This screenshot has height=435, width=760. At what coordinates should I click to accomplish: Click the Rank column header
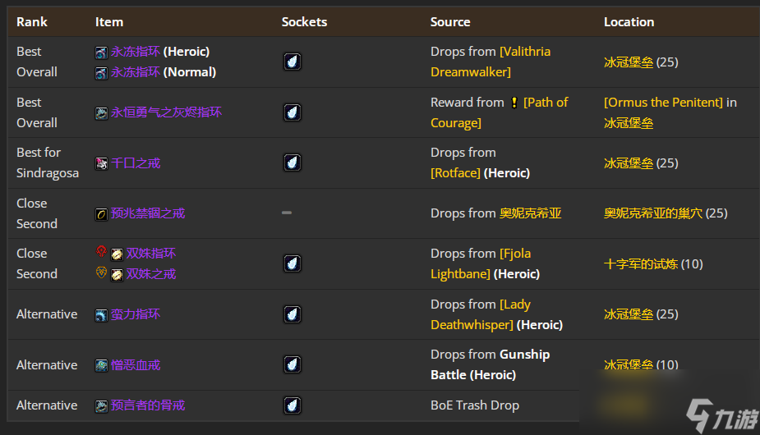(32, 22)
